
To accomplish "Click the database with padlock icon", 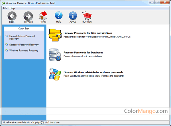I will click(55, 55).
